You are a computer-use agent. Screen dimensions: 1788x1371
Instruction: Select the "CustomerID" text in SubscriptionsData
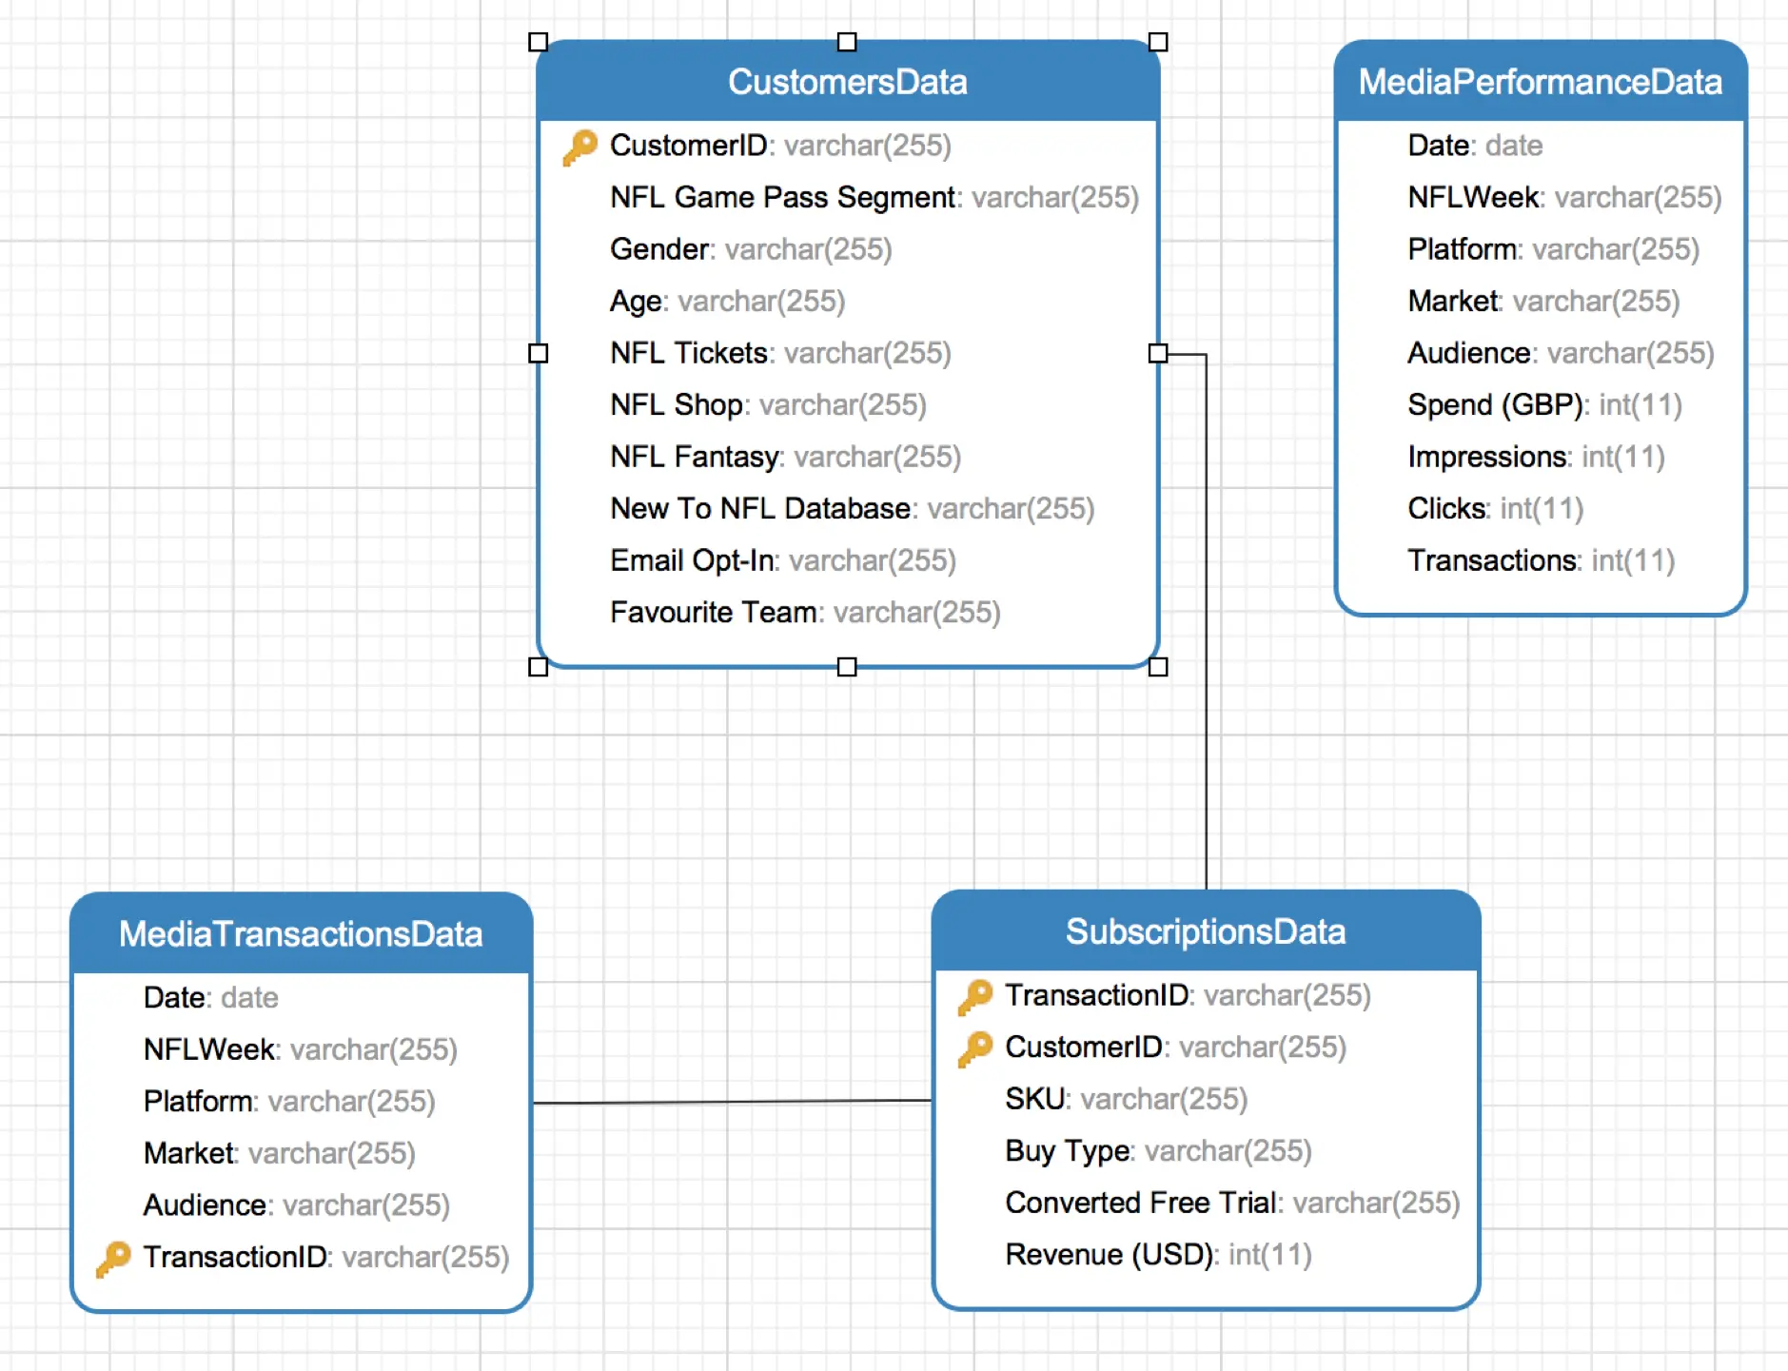[1085, 1048]
